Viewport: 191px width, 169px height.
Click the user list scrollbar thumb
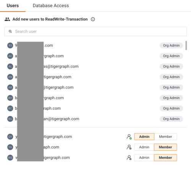pos(186,45)
